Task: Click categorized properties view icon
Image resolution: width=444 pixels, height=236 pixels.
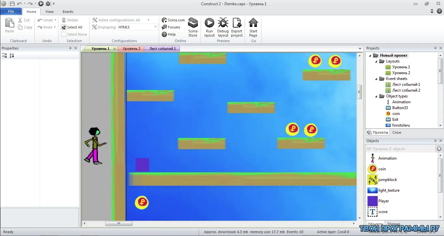Action: tap(5, 55)
